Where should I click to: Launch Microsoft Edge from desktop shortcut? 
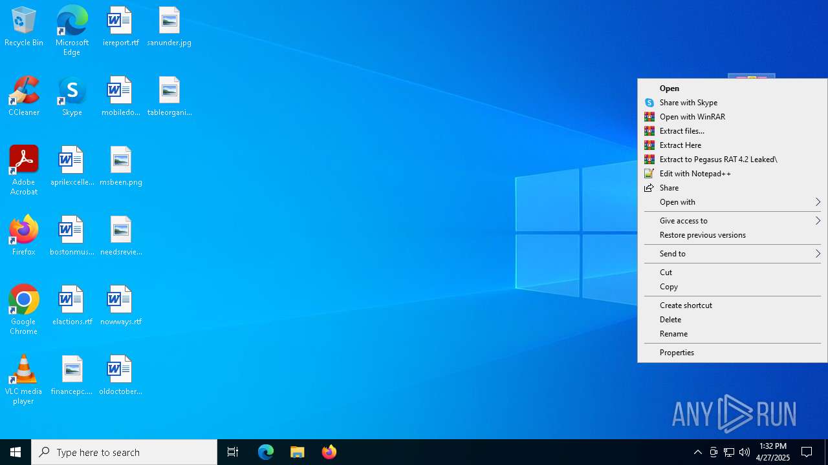pos(72,31)
